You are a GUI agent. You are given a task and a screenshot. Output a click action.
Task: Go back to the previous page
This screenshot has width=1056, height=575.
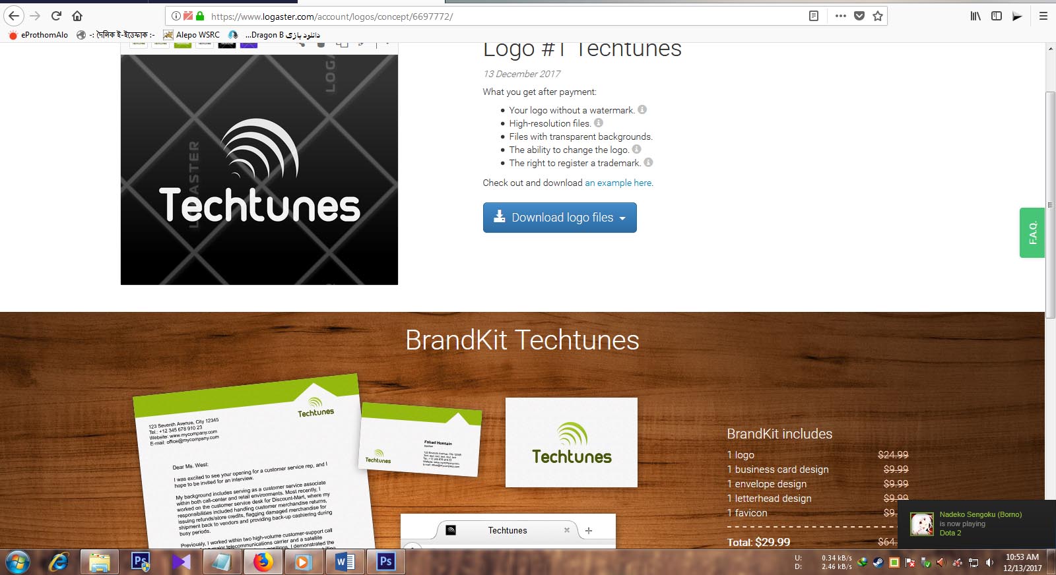point(14,16)
